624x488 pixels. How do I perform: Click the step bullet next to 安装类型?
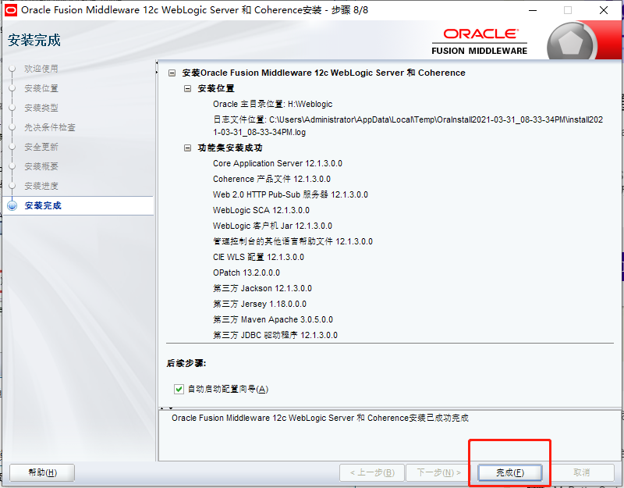[12, 108]
